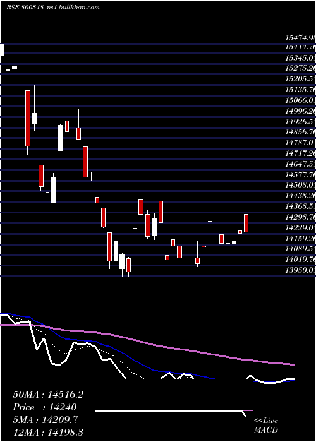Select the 14438.26 price axis label

tap(300, 196)
